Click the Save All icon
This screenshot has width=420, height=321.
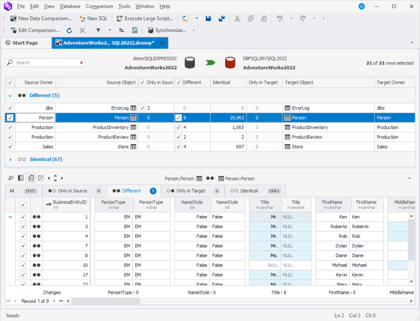[221, 19]
